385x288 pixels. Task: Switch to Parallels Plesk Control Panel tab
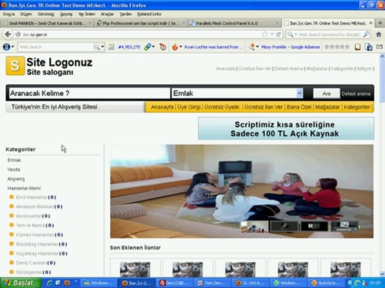point(234,23)
